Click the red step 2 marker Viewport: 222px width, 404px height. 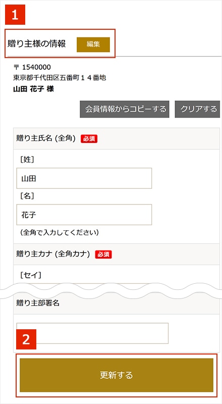26,339
